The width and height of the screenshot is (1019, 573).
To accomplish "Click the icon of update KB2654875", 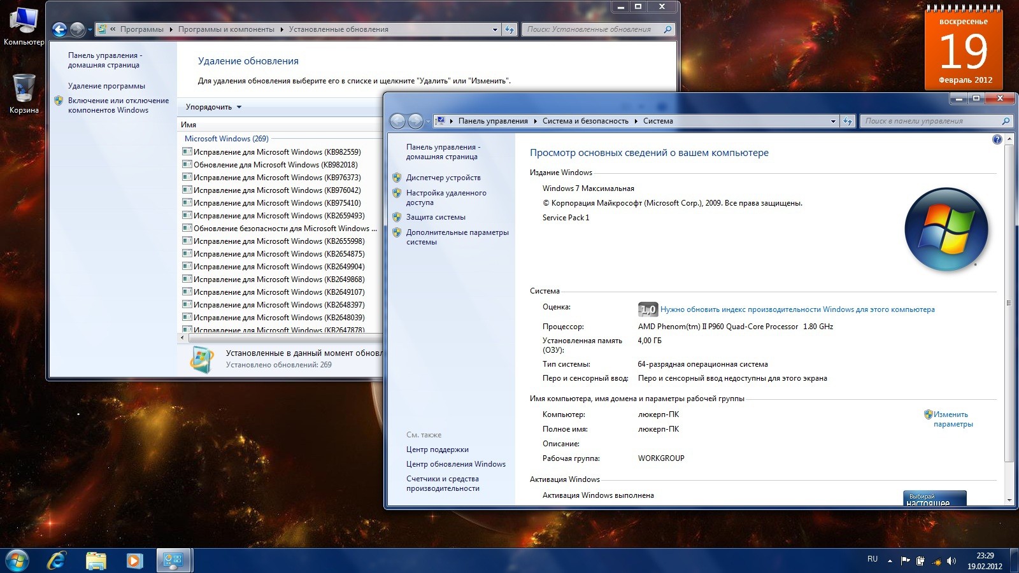I will [x=187, y=253].
